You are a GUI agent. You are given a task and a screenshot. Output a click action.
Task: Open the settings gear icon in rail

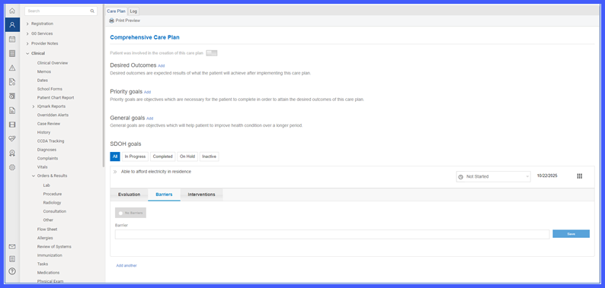[x=12, y=167]
